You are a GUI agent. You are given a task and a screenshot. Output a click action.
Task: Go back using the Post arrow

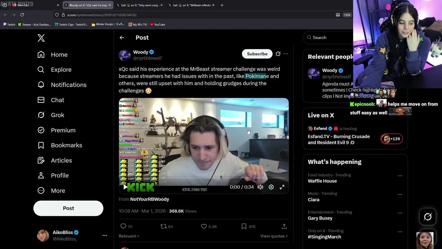pos(122,38)
